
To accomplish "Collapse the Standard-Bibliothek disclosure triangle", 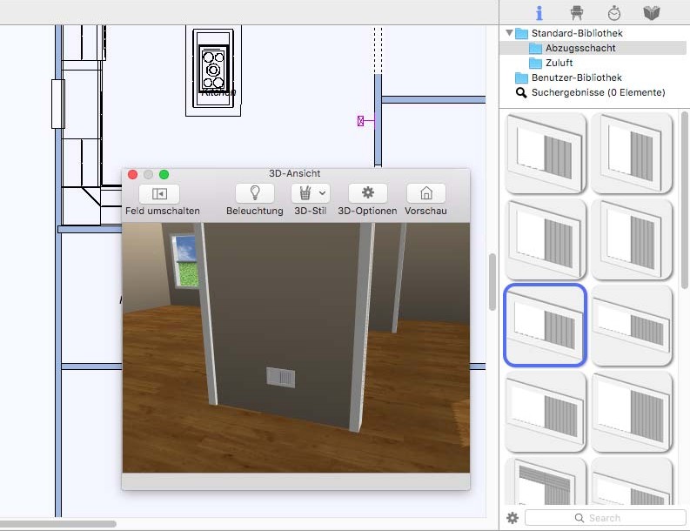I will 509,32.
